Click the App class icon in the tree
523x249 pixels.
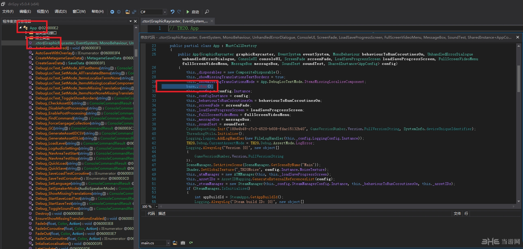click(26, 27)
